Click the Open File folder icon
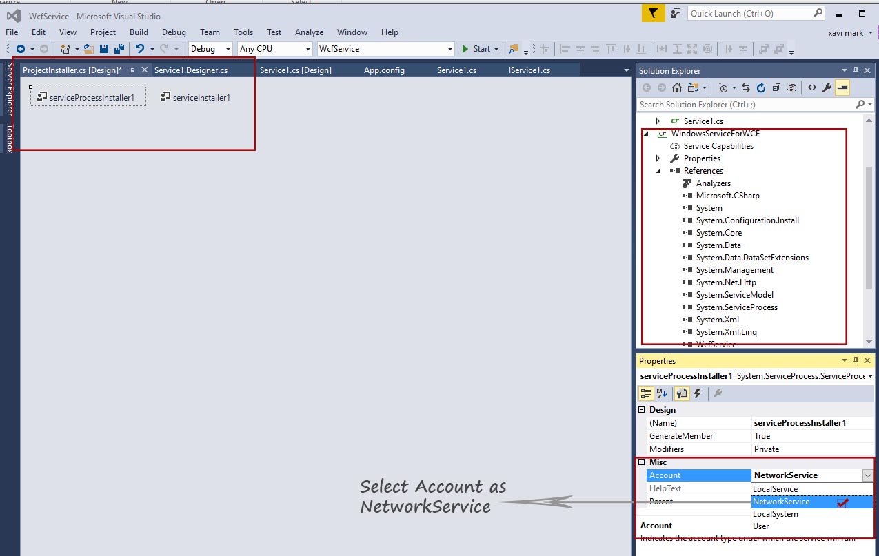The width and height of the screenshot is (879, 556). [x=89, y=49]
